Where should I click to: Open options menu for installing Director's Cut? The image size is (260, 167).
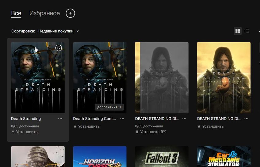[x=184, y=119]
